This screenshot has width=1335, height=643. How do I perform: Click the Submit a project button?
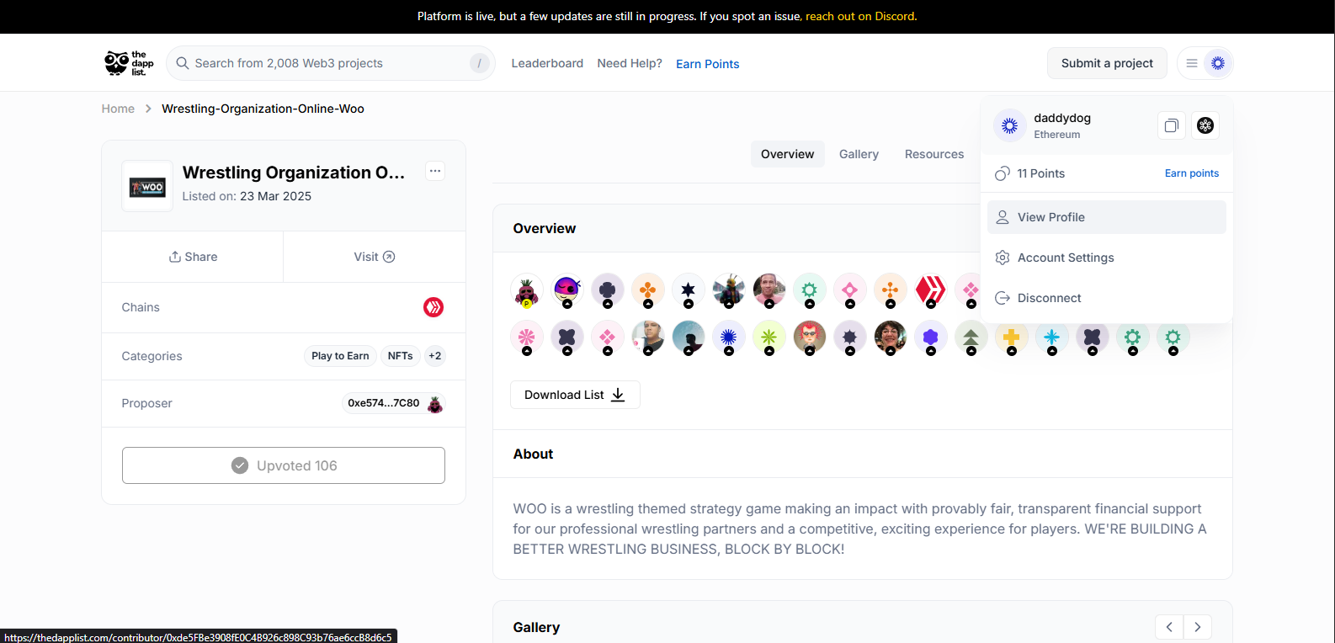1107,63
